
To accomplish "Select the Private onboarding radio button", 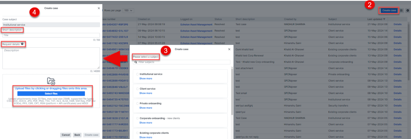I will point(137,103).
